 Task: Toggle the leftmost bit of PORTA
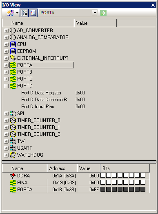point(103,189)
